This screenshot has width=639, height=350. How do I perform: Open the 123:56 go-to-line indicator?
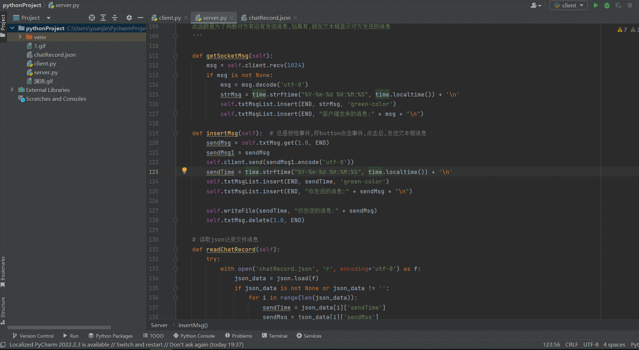[551, 345]
